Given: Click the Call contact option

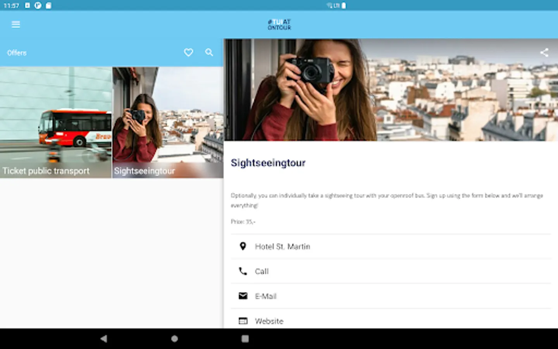Looking at the screenshot, I should click(x=262, y=271).
